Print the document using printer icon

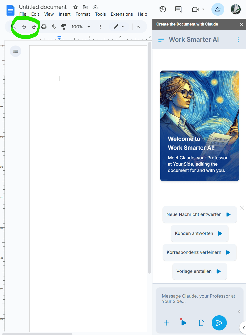(44, 27)
